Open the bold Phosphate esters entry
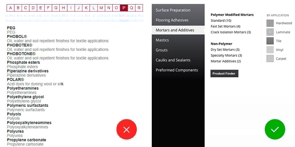295x147 pixels. point(23,62)
